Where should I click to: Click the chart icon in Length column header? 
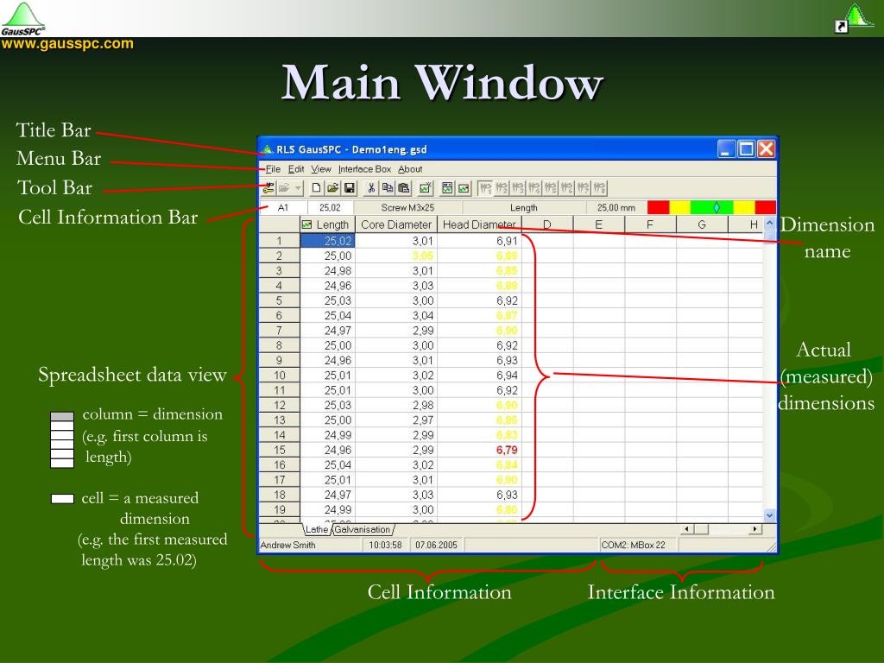click(x=306, y=224)
